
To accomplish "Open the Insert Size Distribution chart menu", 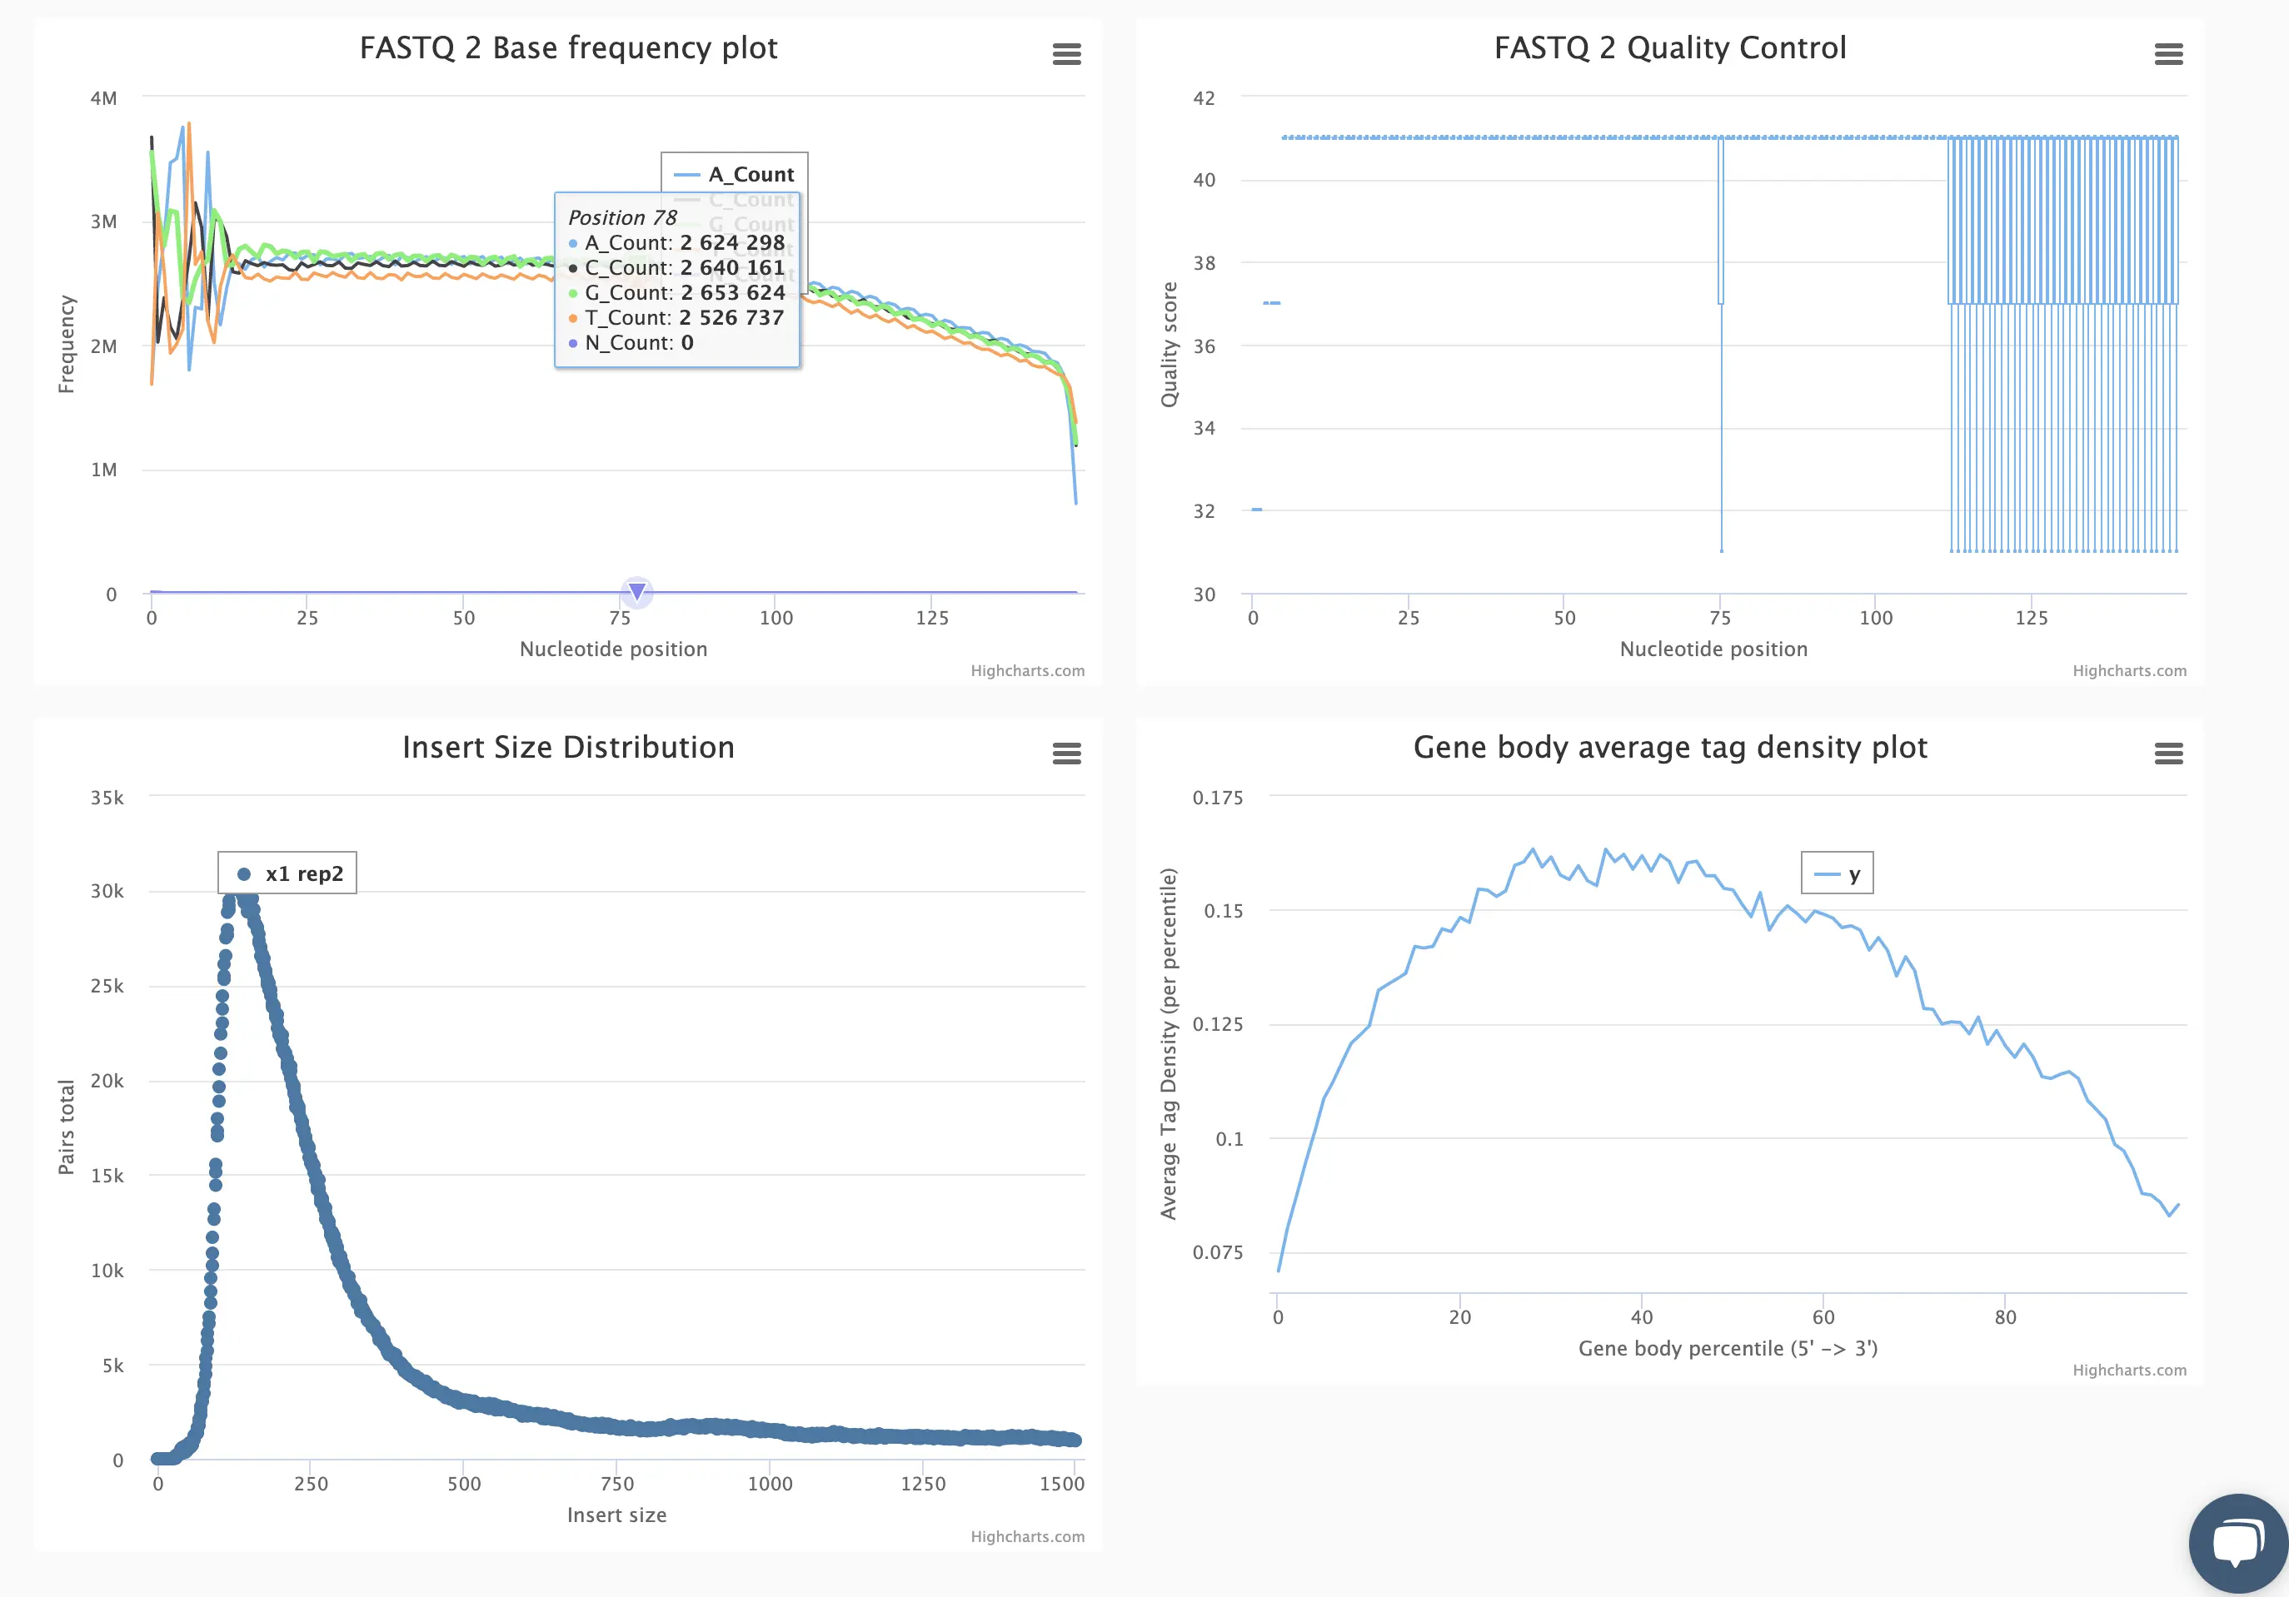I will 1065,754.
